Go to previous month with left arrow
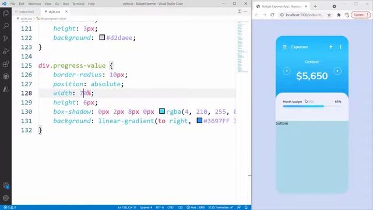The height and width of the screenshot is (210, 373). click(286, 71)
